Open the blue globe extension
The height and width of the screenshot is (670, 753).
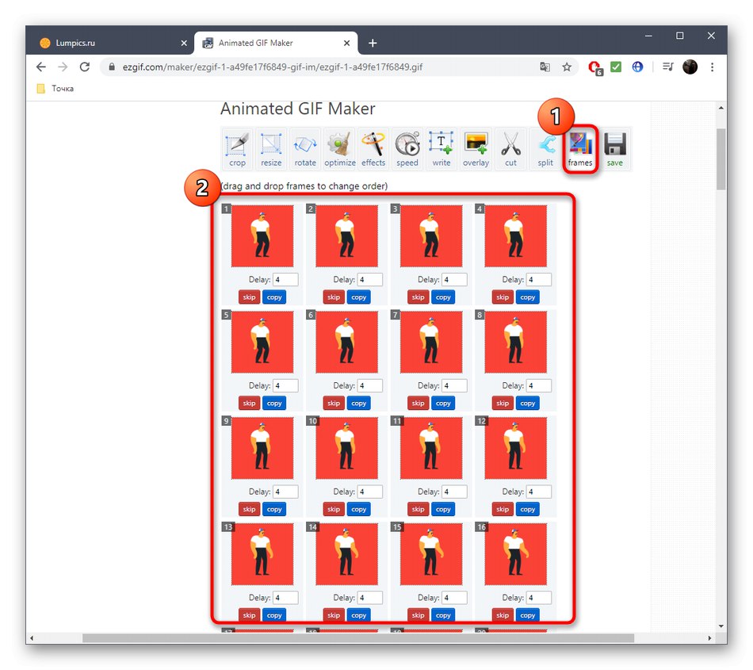pyautogui.click(x=637, y=67)
